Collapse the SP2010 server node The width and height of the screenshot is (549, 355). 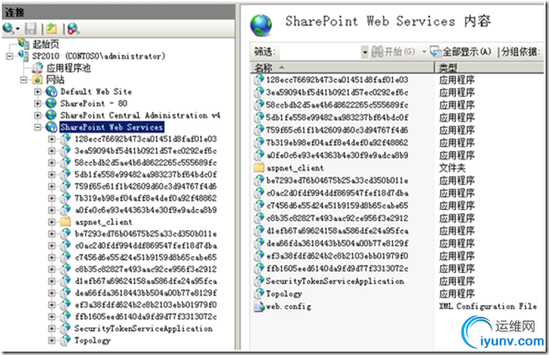pos(10,55)
